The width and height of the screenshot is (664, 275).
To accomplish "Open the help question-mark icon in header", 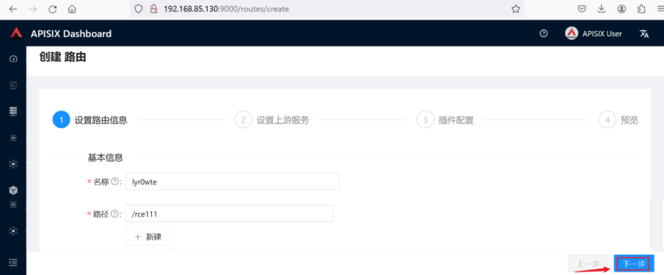I will [x=544, y=34].
